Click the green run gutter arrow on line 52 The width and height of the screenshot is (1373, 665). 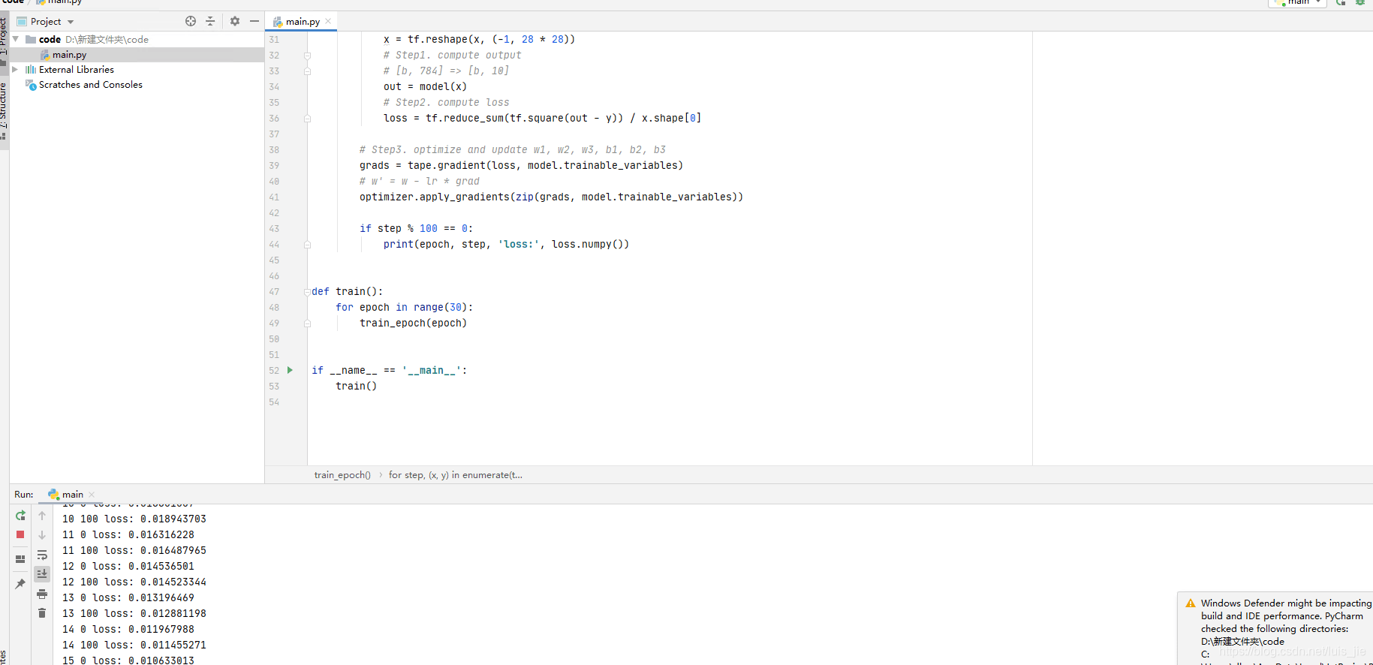tap(290, 370)
